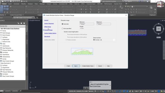Open the Select section dropdown showing Corridor - (2)

(x=104, y=40)
